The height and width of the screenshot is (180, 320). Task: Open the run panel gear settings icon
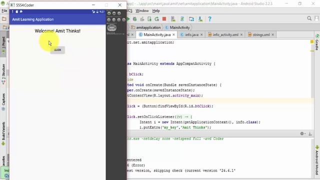302,133
